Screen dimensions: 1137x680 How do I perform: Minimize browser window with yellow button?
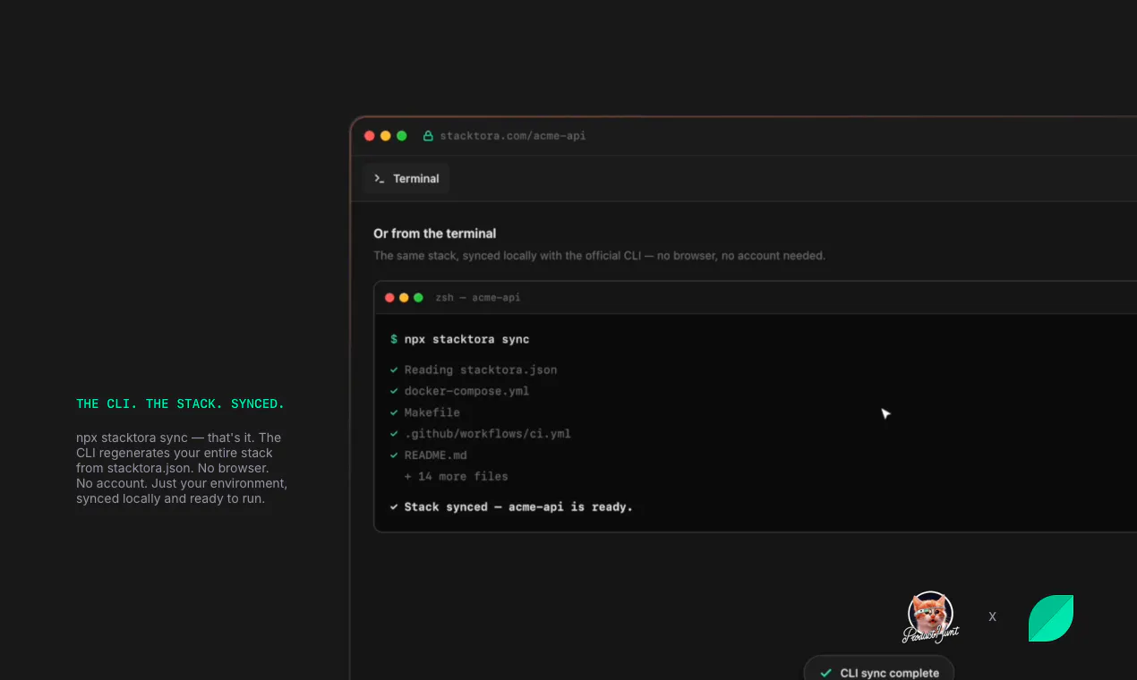coord(386,136)
